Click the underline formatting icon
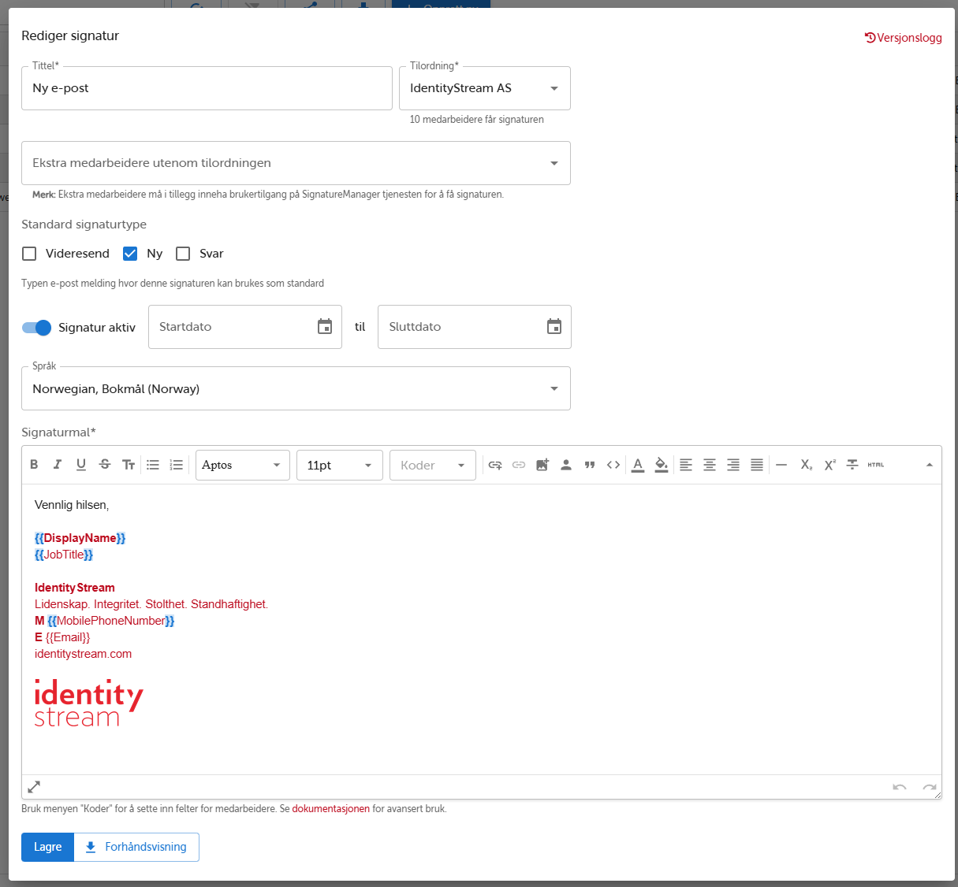958x887 pixels. [x=81, y=465]
